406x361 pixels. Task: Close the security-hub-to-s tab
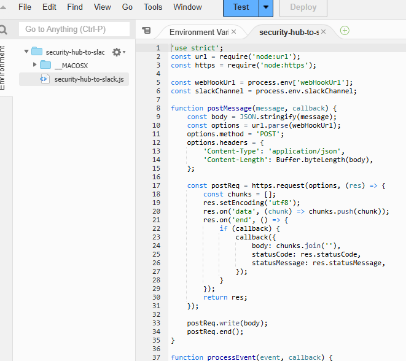tap(324, 31)
